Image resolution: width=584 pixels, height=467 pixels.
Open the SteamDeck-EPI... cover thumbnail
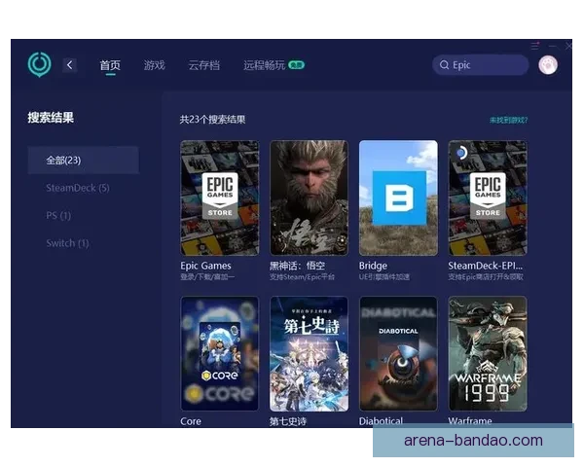488,198
